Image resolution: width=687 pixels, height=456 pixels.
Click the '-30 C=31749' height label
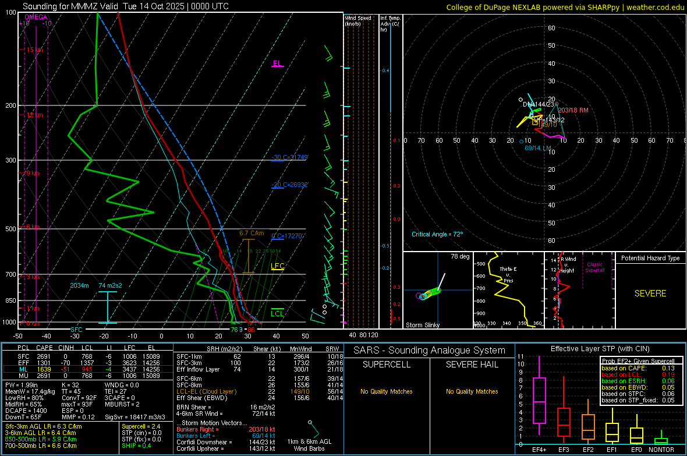pyautogui.click(x=290, y=157)
